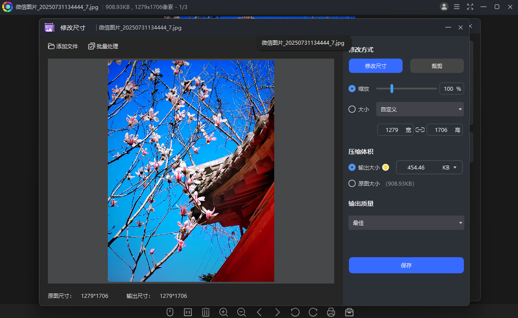Show image at 1:1 actual size
Image resolution: width=518 pixels, height=318 pixels.
click(188, 312)
